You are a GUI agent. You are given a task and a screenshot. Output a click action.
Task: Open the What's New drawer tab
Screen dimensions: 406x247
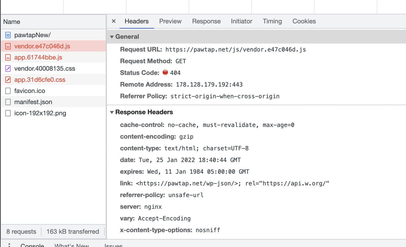click(x=72, y=245)
